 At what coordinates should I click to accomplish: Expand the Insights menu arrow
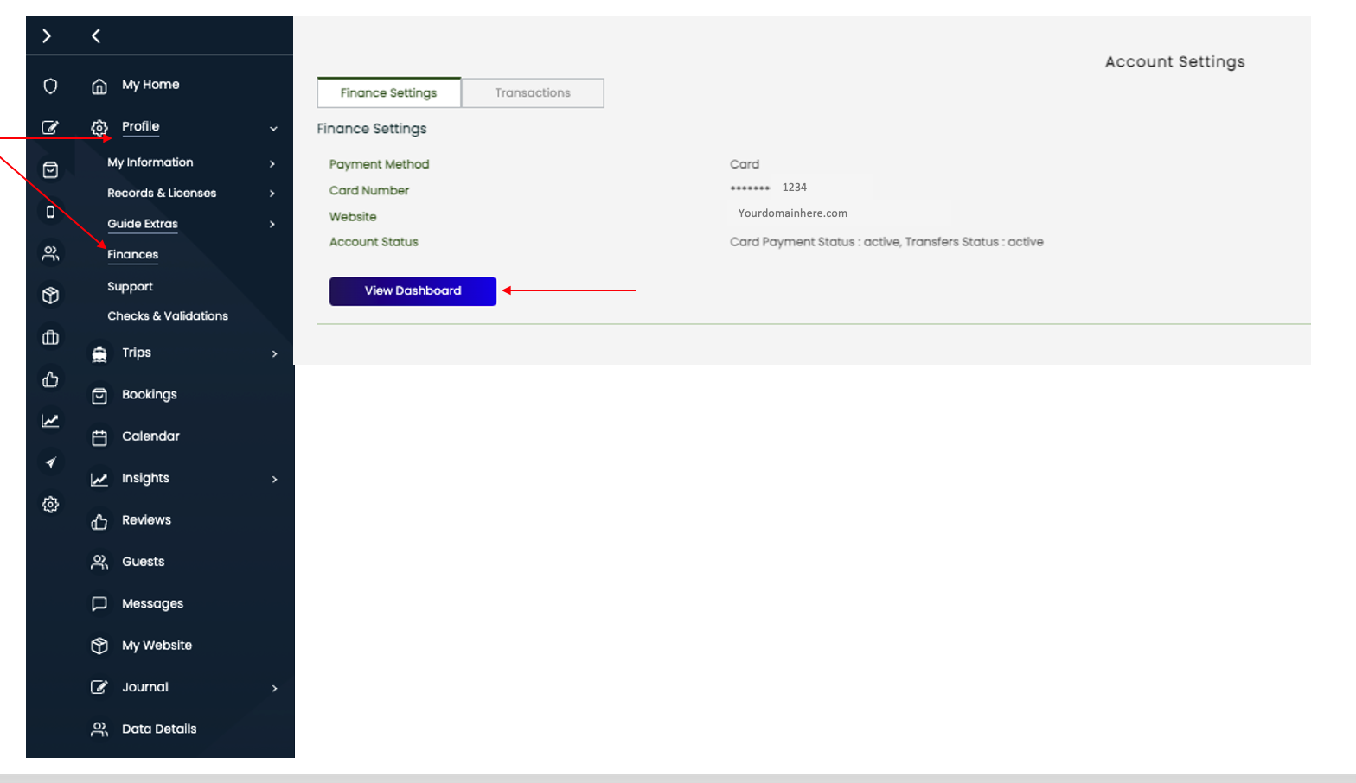click(x=274, y=479)
